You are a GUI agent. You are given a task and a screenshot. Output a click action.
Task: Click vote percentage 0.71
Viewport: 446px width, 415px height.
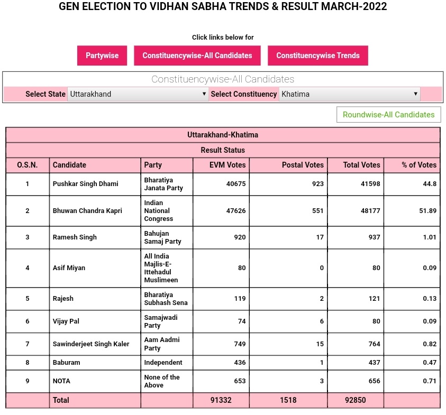(430, 381)
